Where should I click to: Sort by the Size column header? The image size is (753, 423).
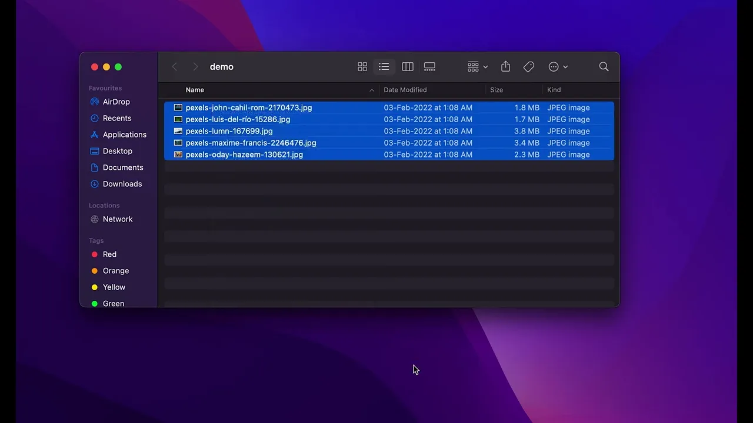[x=497, y=90]
